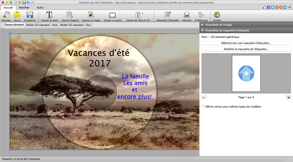Open the Maquette d'étiquette tool
The height and width of the screenshot is (162, 293).
(x=167, y=15)
